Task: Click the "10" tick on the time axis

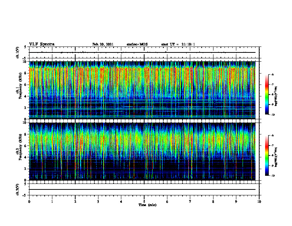Action: click(259, 202)
